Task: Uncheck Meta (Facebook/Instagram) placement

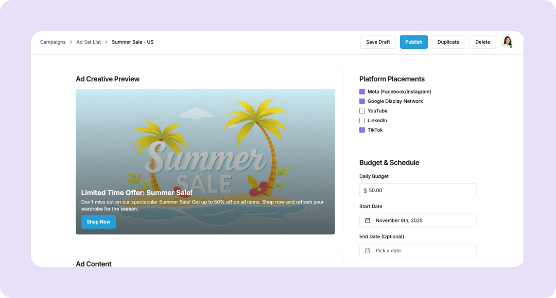Action: click(362, 91)
